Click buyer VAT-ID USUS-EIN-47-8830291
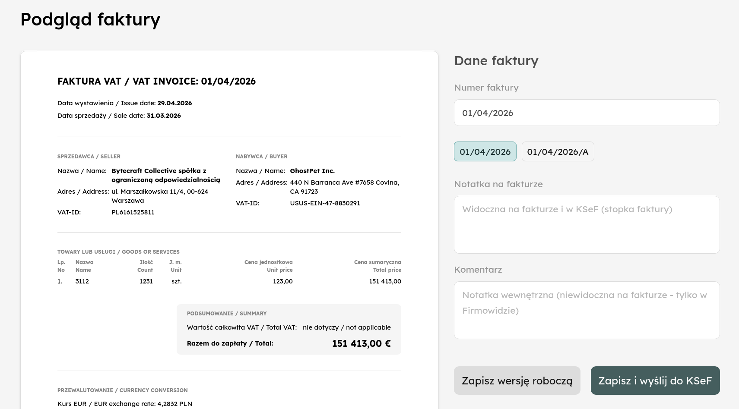 point(325,203)
